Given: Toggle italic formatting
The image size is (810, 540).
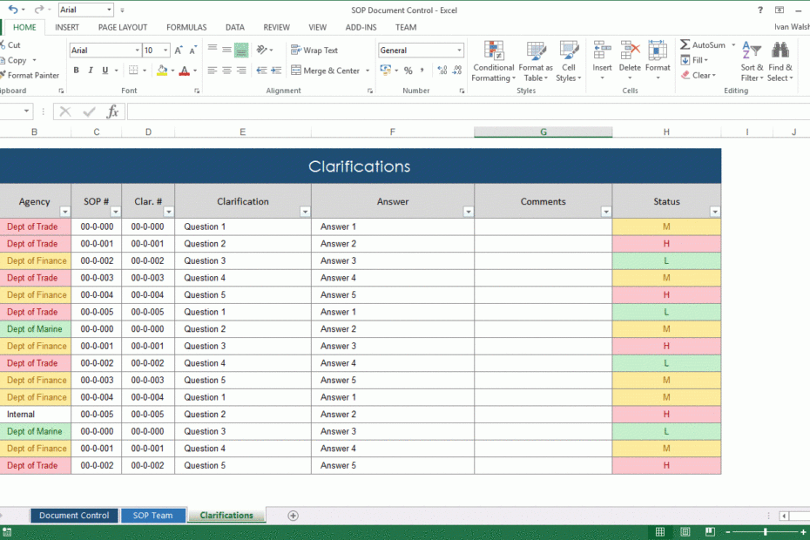Looking at the screenshot, I should point(91,70).
